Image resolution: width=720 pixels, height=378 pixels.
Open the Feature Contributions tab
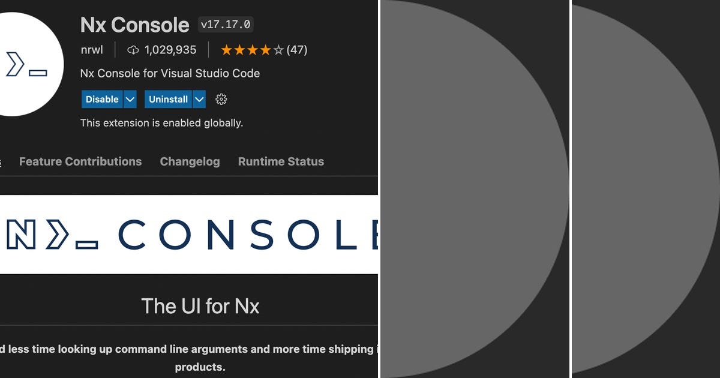(x=80, y=161)
